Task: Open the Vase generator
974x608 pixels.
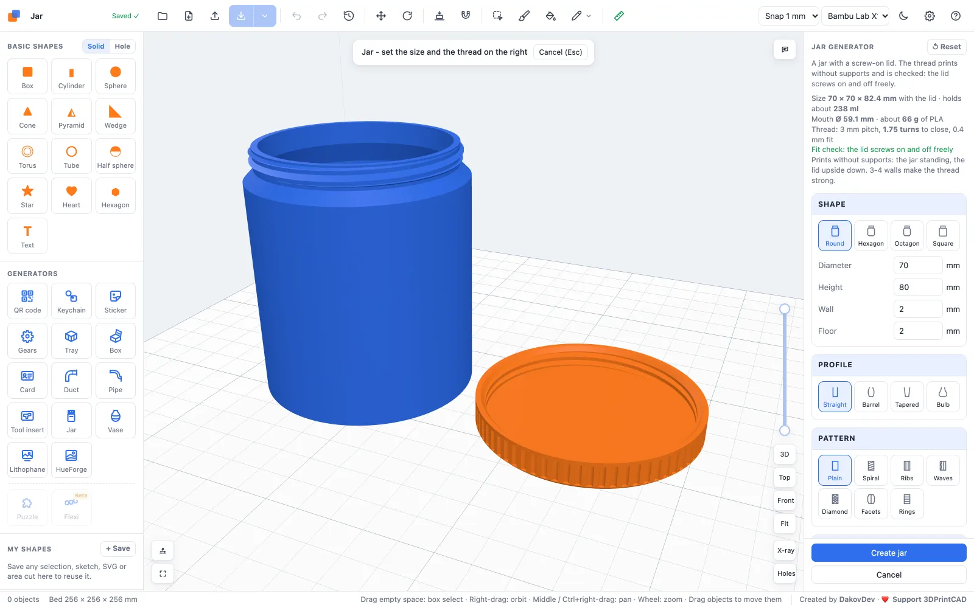Action: [116, 421]
